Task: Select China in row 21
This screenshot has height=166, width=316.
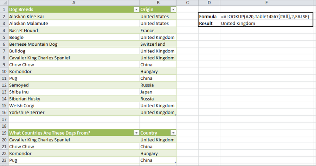Action: click(x=158, y=147)
